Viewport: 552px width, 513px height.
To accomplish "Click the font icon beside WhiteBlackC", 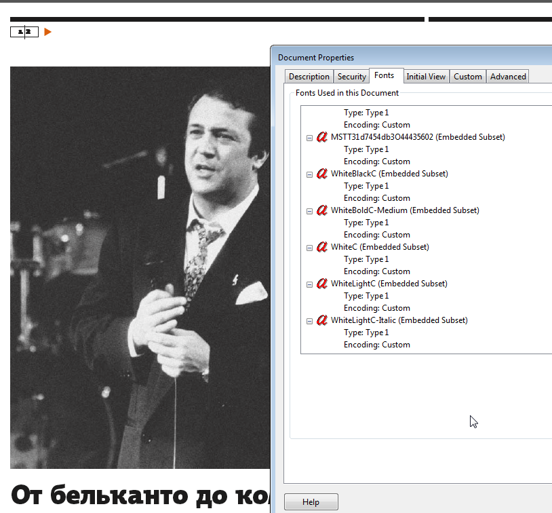I will point(322,174).
